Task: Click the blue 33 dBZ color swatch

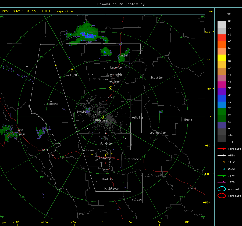Action: pyautogui.click(x=222, y=98)
